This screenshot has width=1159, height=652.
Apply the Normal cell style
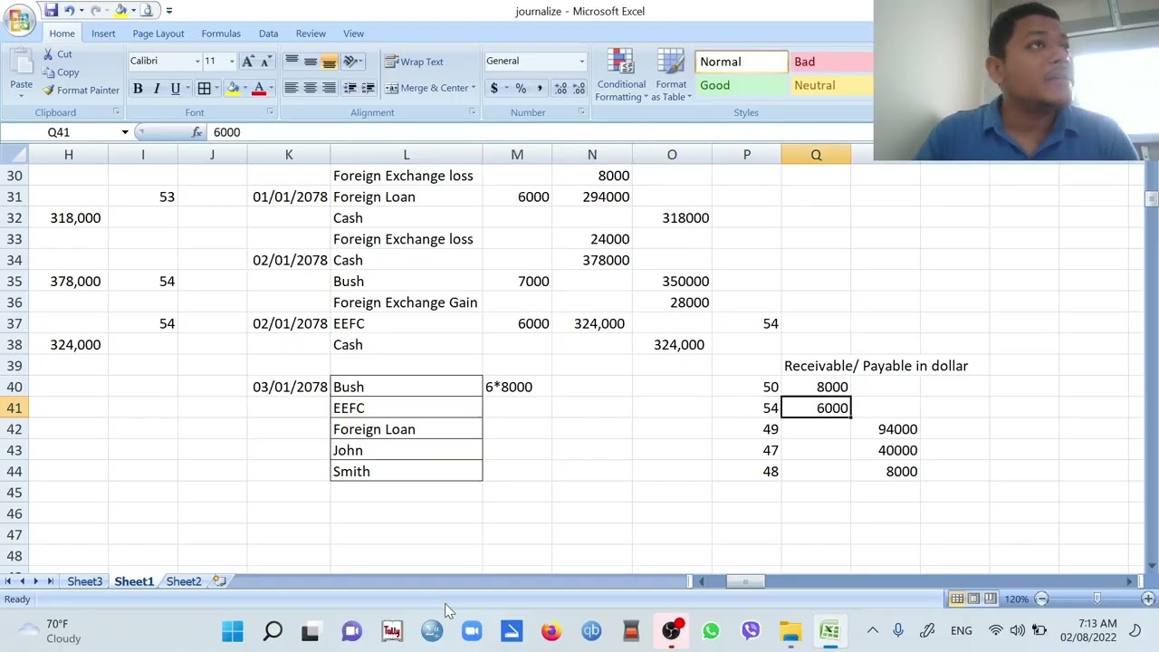point(741,62)
